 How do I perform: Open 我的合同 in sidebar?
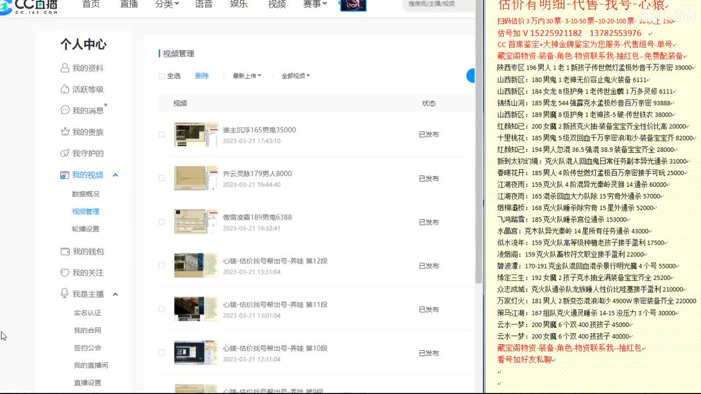coord(88,331)
